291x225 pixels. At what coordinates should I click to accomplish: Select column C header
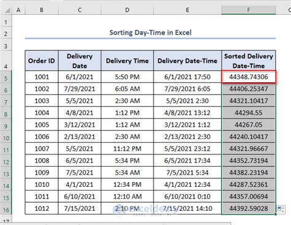[80, 10]
